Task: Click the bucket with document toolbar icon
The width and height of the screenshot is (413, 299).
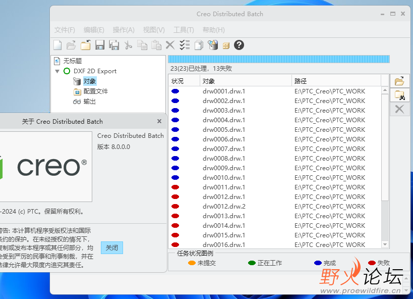Action: pyautogui.click(x=213, y=45)
